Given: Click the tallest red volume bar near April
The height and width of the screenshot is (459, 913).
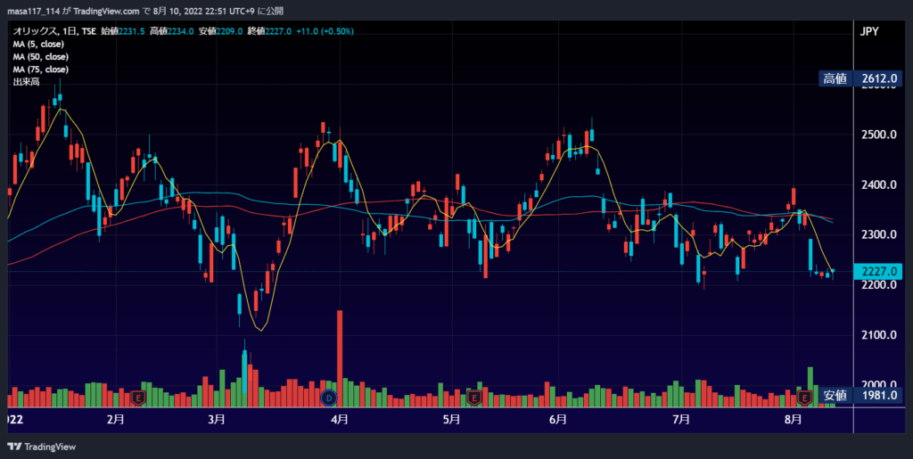Looking at the screenshot, I should coord(340,358).
